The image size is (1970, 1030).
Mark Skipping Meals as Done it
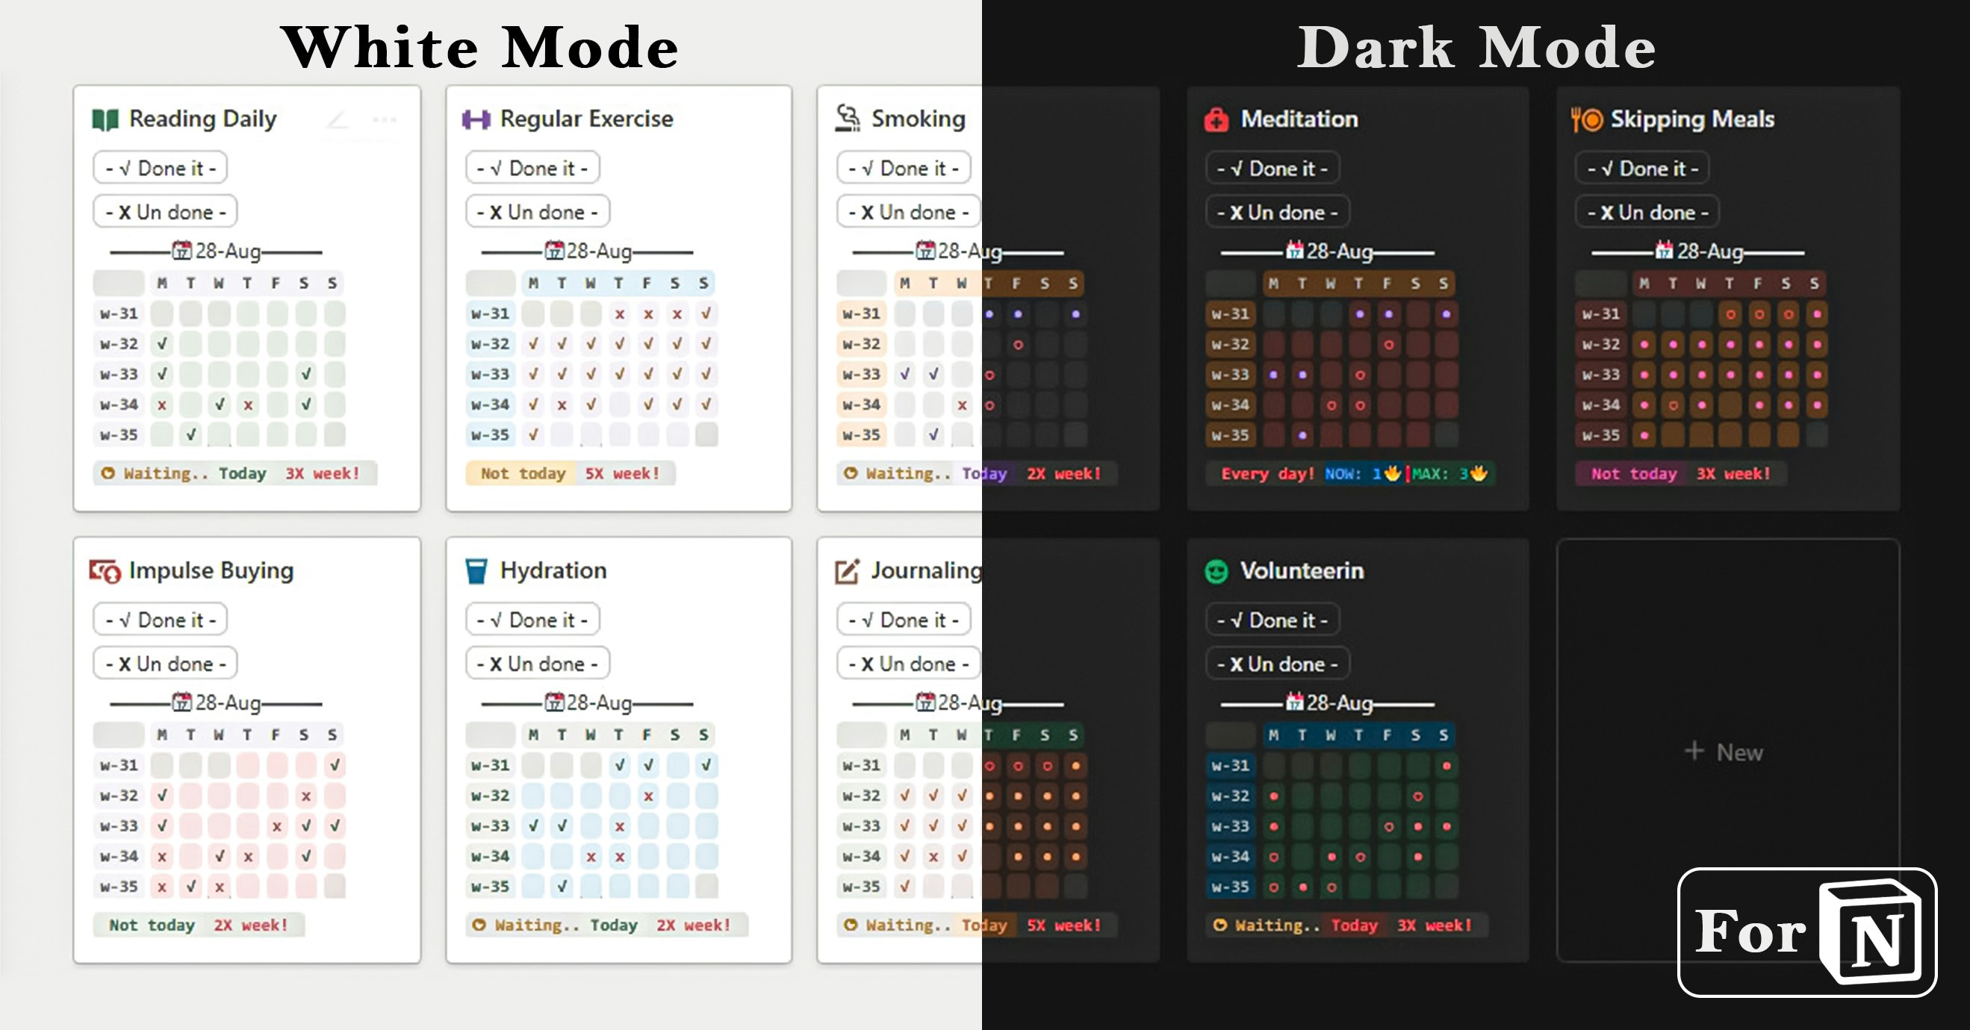1642,168
